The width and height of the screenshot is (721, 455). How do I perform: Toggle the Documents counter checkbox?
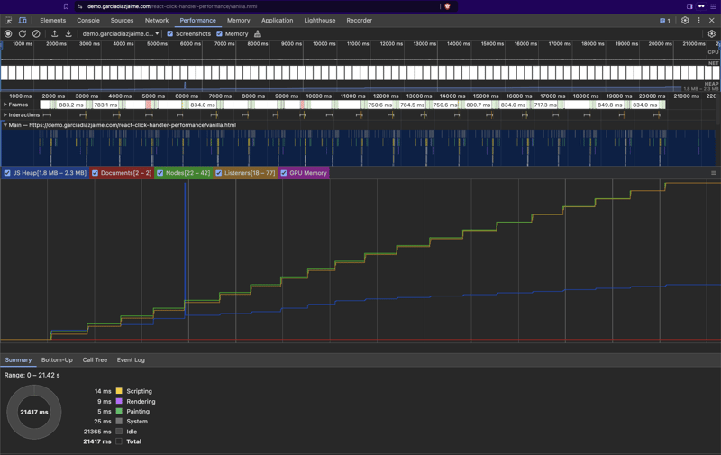pyautogui.click(x=96, y=173)
